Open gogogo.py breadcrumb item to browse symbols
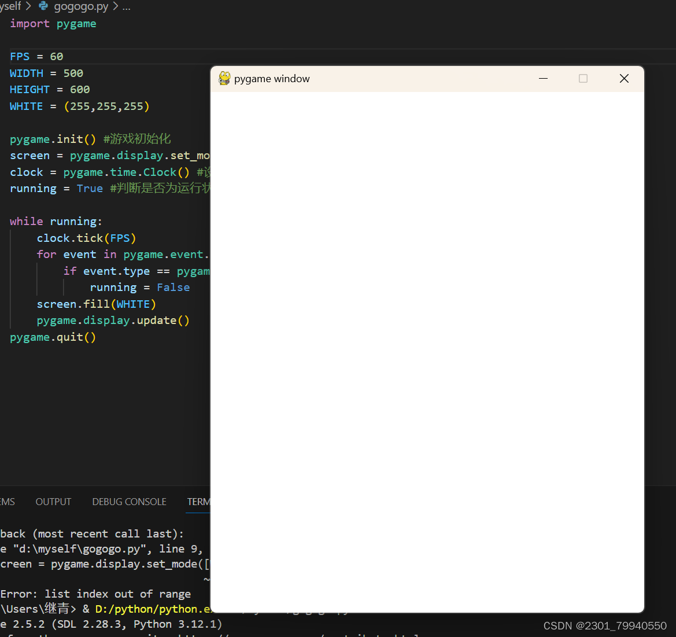This screenshot has width=676, height=637. click(x=81, y=6)
